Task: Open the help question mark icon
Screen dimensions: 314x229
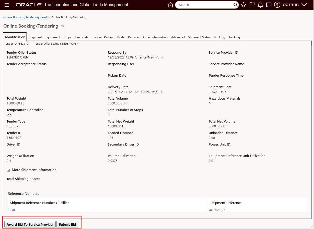Action: coord(277,5)
